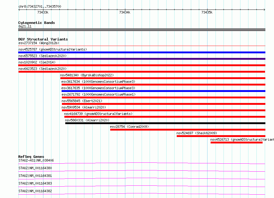Select the red bar under nsv5481340
The height and width of the screenshot is (198, 274).
tap(163, 78)
